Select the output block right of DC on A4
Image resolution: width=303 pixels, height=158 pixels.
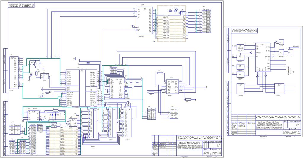tap(291, 52)
